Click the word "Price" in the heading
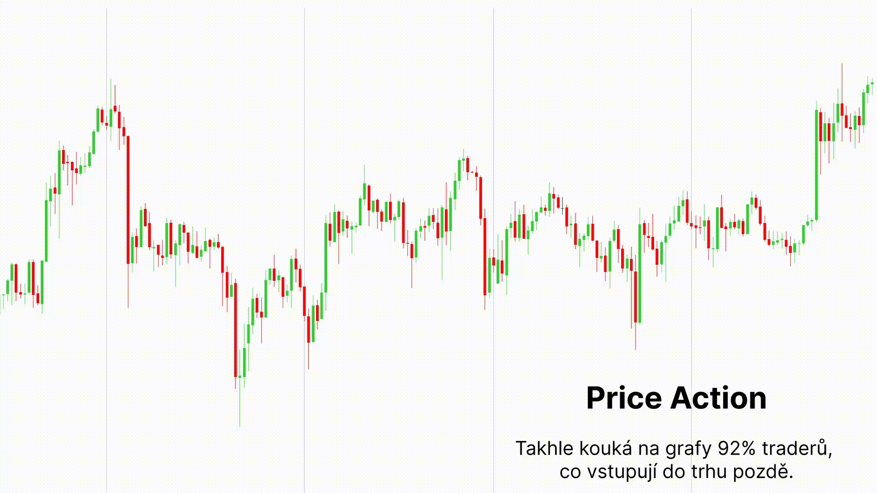 (x=623, y=398)
